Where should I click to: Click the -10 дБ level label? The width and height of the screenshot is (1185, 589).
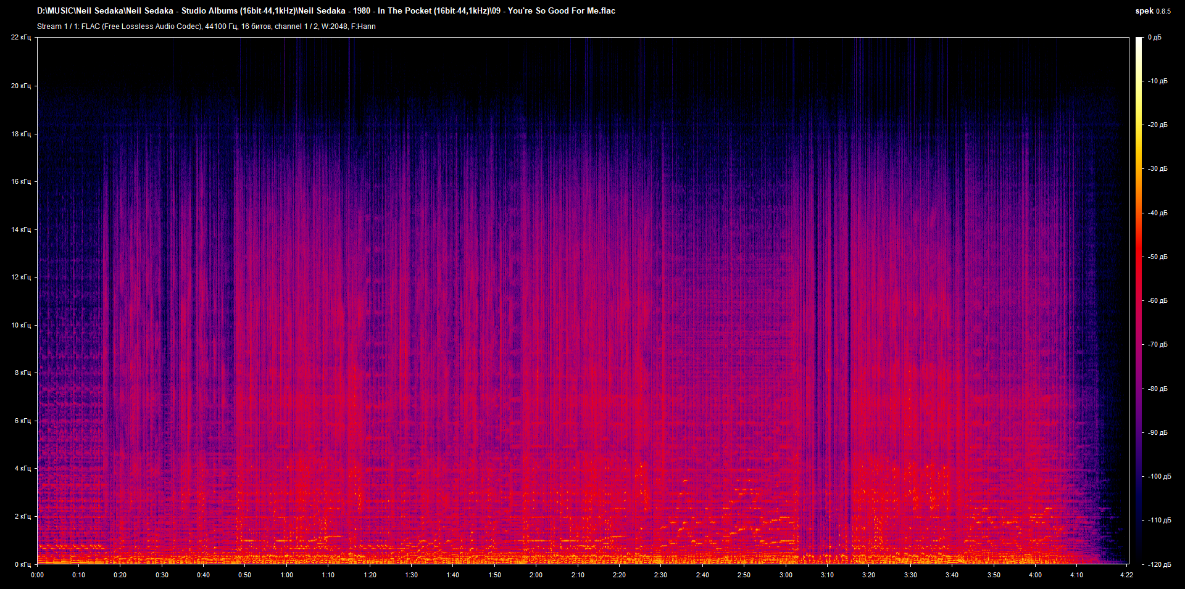[x=1157, y=81]
